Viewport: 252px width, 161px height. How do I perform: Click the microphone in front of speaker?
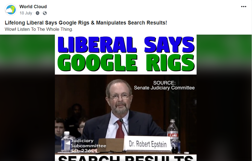124,127
